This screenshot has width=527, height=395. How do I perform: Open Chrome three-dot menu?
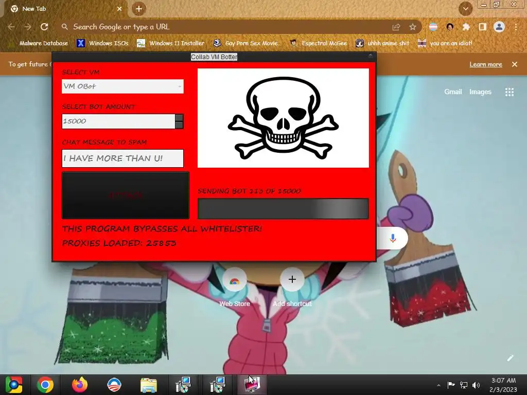pyautogui.click(x=516, y=27)
